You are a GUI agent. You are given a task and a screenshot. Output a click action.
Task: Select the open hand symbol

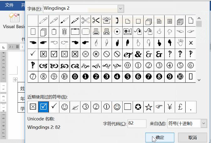(180, 43)
